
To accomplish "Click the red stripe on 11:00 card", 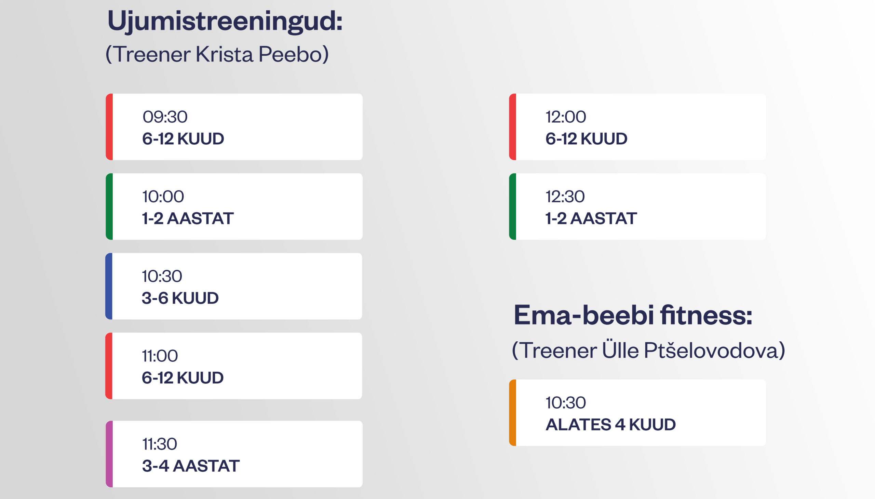I will pos(109,366).
